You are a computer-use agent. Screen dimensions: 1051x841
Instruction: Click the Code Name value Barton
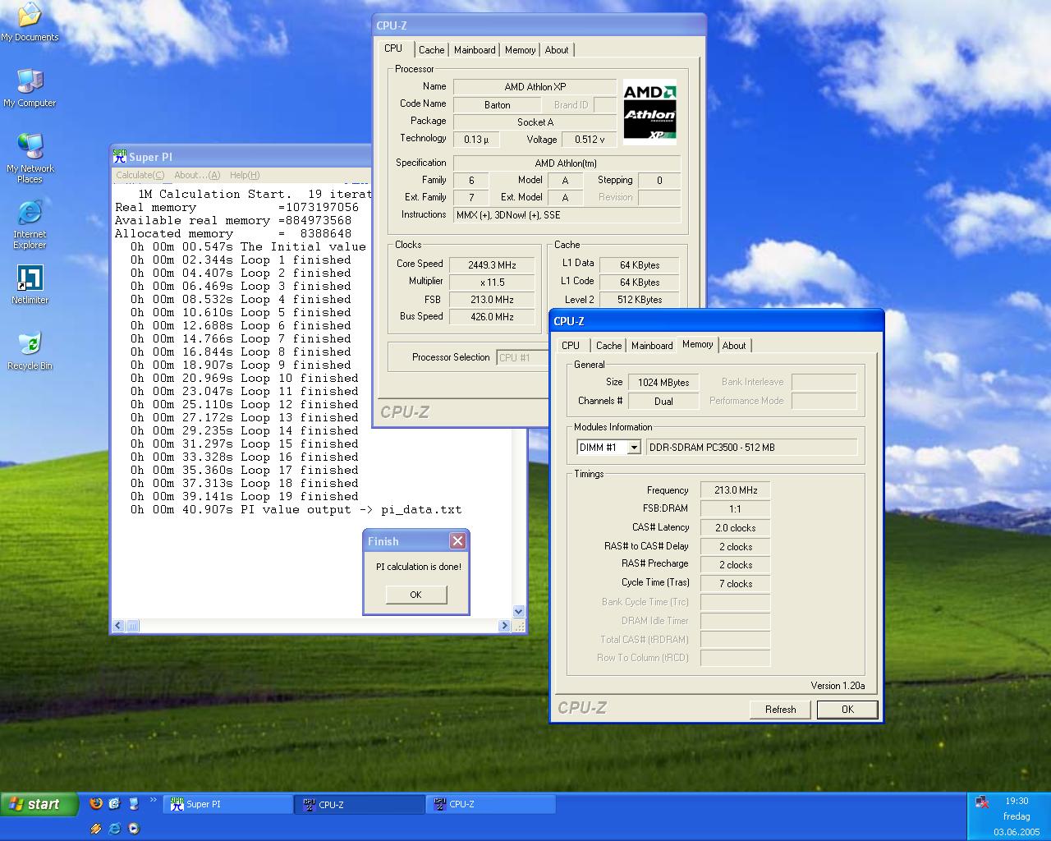click(497, 105)
